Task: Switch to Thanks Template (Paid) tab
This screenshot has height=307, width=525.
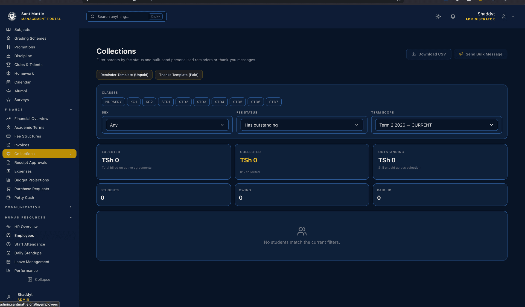Action: pos(179,75)
